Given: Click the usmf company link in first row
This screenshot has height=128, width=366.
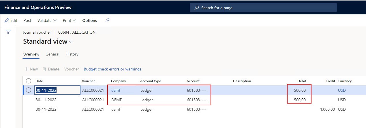Looking at the screenshot, I should (x=115, y=90).
